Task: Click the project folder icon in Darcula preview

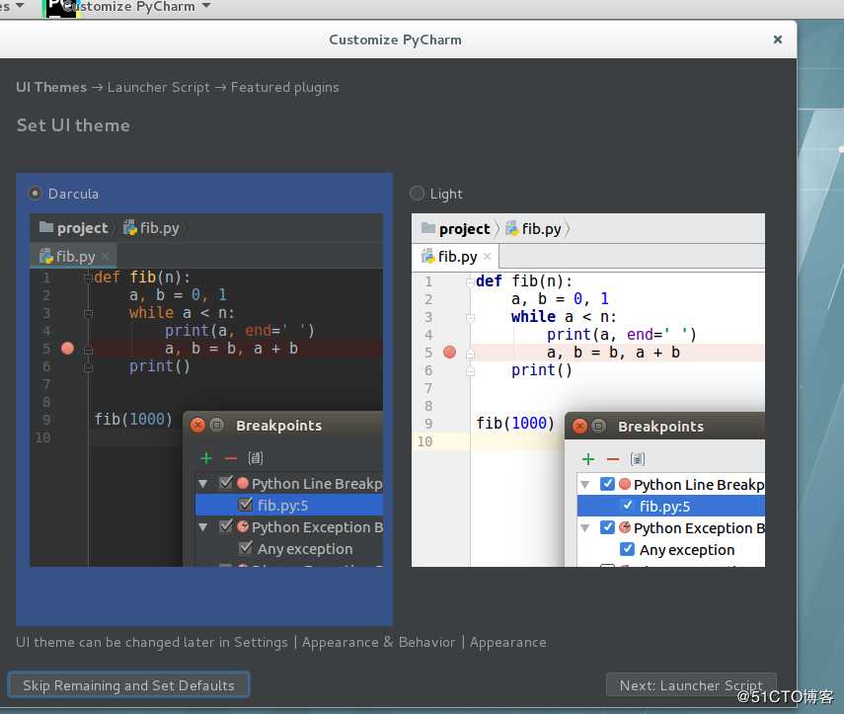Action: coord(46,227)
